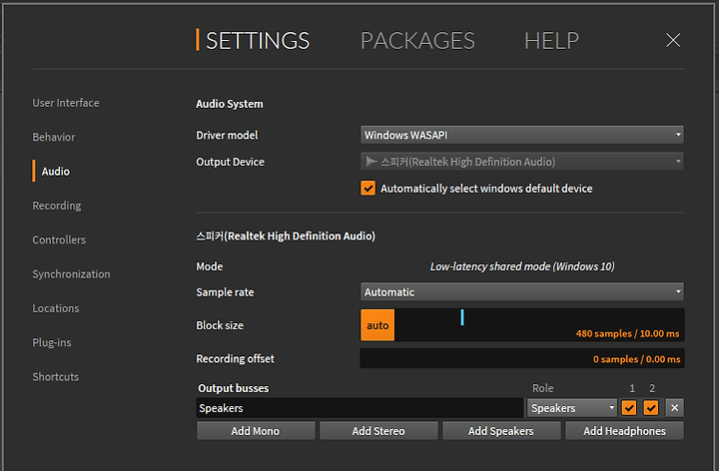The width and height of the screenshot is (719, 471).
Task: Click the 480 samples / 10.00 ms value
Action: [x=627, y=333]
